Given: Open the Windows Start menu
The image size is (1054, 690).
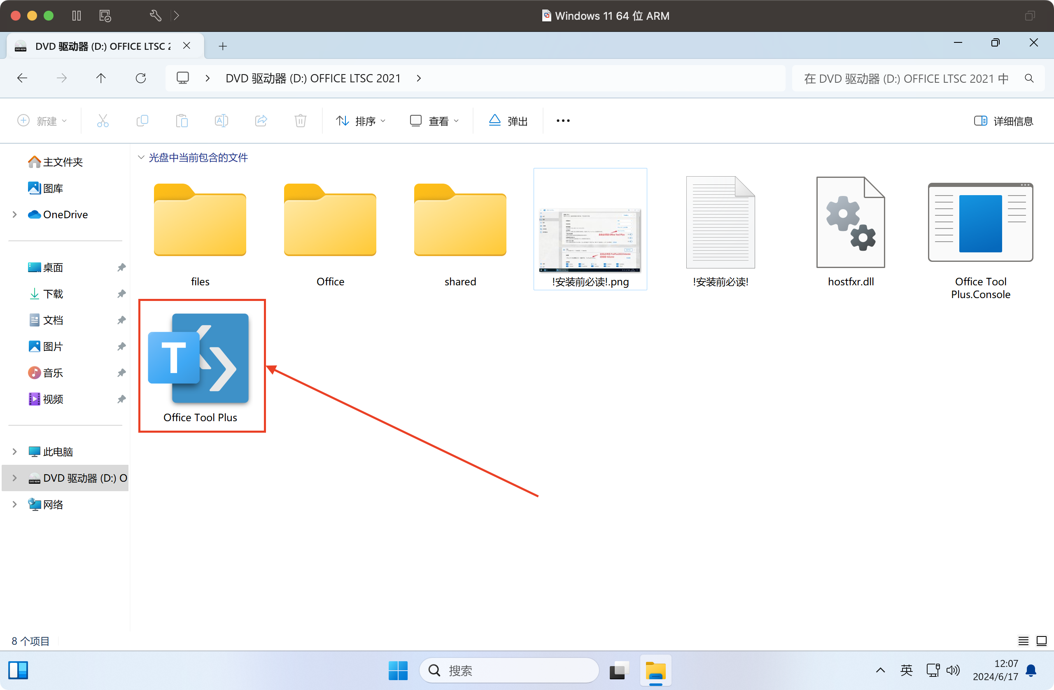Looking at the screenshot, I should point(398,671).
